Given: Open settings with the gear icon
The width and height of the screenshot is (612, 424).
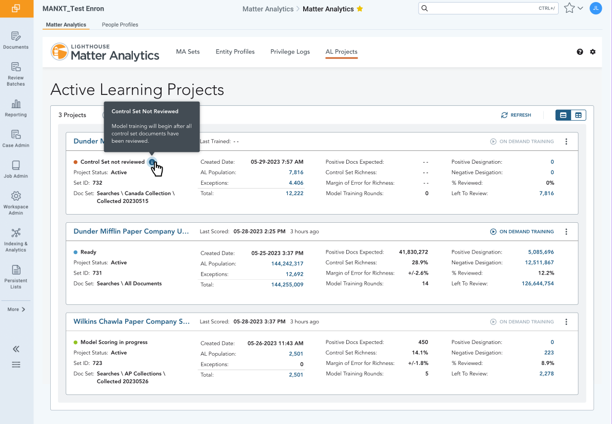Looking at the screenshot, I should pos(593,51).
